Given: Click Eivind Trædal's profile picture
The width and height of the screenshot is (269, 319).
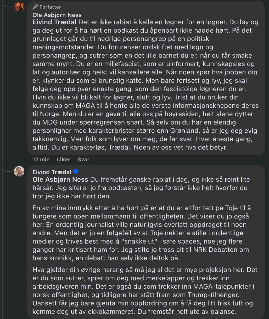Looking at the screenshot, I should (x=19, y=171).
